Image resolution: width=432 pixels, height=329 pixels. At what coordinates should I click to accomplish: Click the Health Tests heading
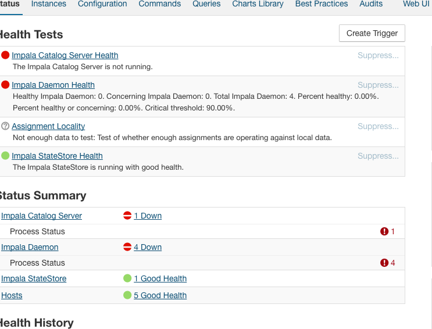click(x=31, y=35)
